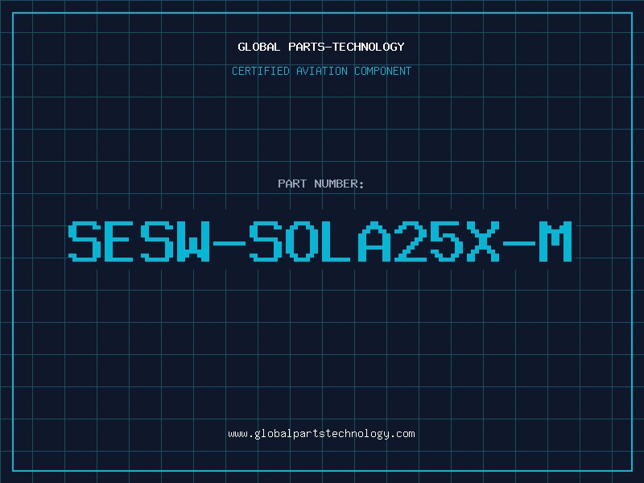Screen dimensions: 644x483
Task: Click the .com ending of the URL
Action: pyautogui.click(x=402, y=434)
